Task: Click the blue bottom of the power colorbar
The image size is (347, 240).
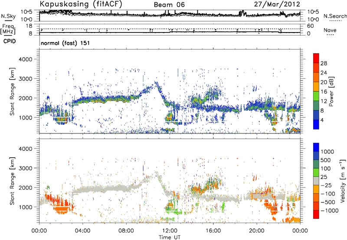Action: click(316, 124)
